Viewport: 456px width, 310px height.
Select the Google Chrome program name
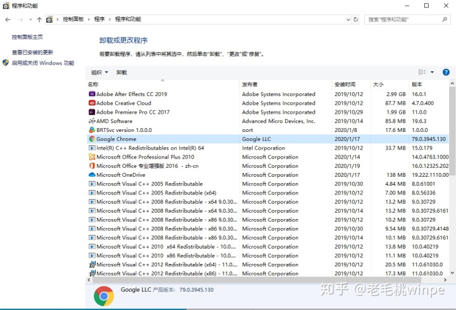click(117, 139)
